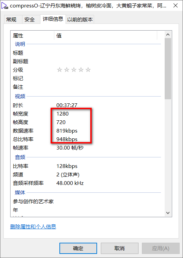Screen dimensions: 183x258
Task: Click the 年 property row
Action: point(87,210)
